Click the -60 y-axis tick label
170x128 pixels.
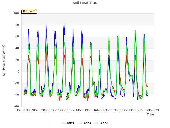[17, 106]
